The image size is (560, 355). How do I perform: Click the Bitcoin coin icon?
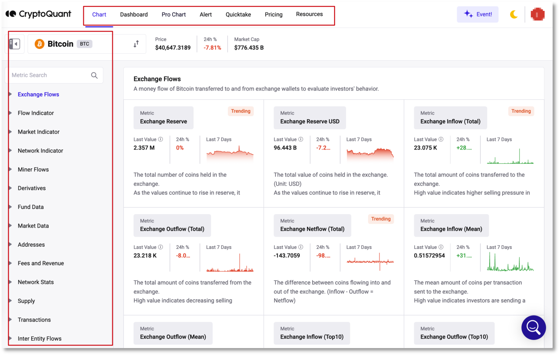click(40, 44)
